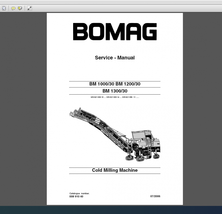
Task: Click the BOMAG logo heading
Action: [x=115, y=32]
